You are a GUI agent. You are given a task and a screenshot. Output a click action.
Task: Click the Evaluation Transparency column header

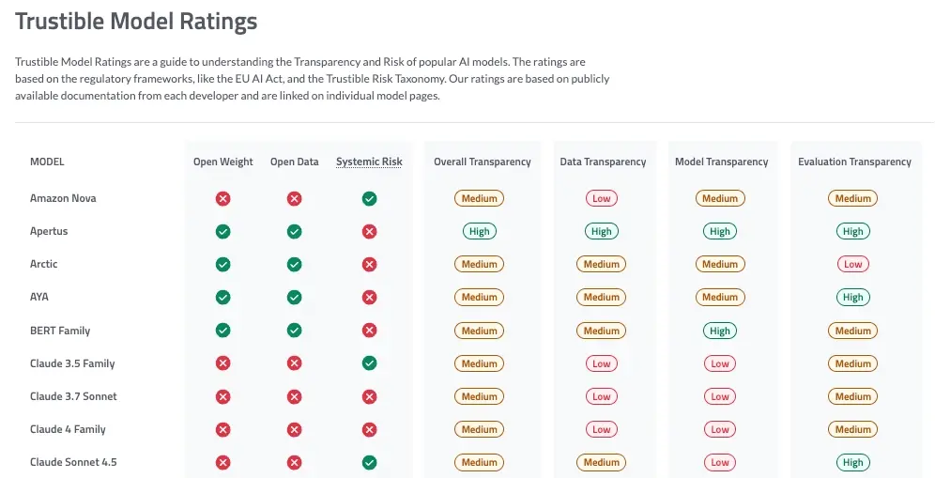[x=854, y=162]
